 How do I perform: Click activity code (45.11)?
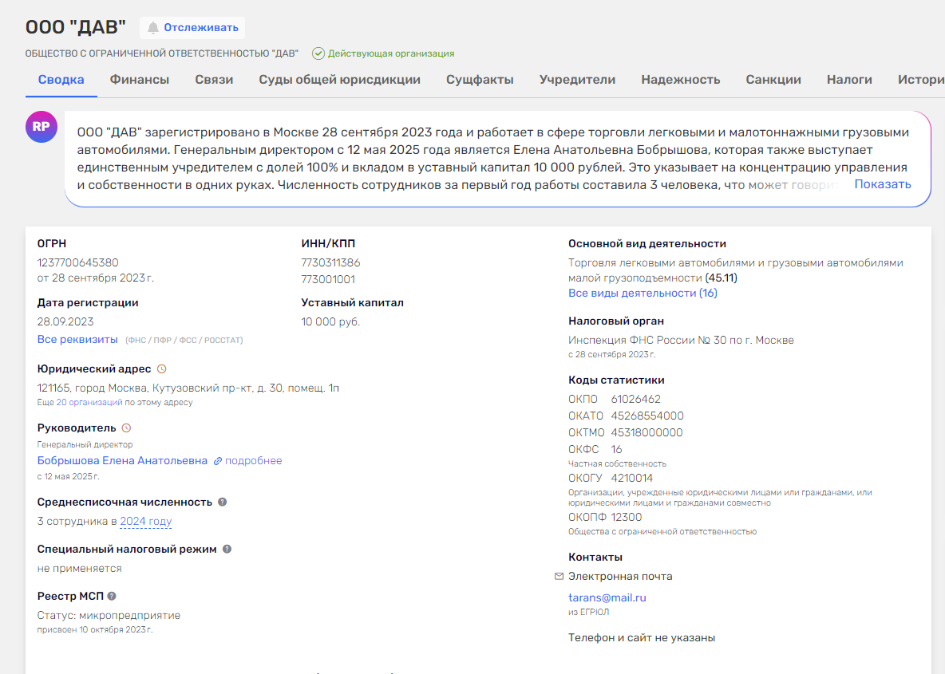click(721, 278)
